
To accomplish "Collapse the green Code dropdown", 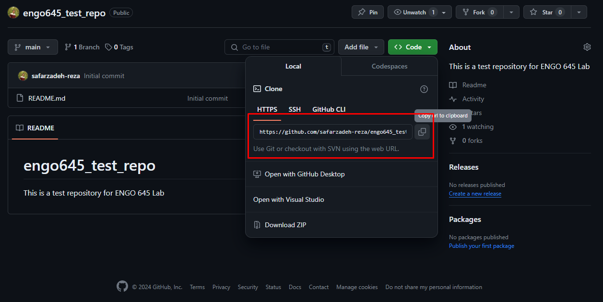I will [x=413, y=47].
